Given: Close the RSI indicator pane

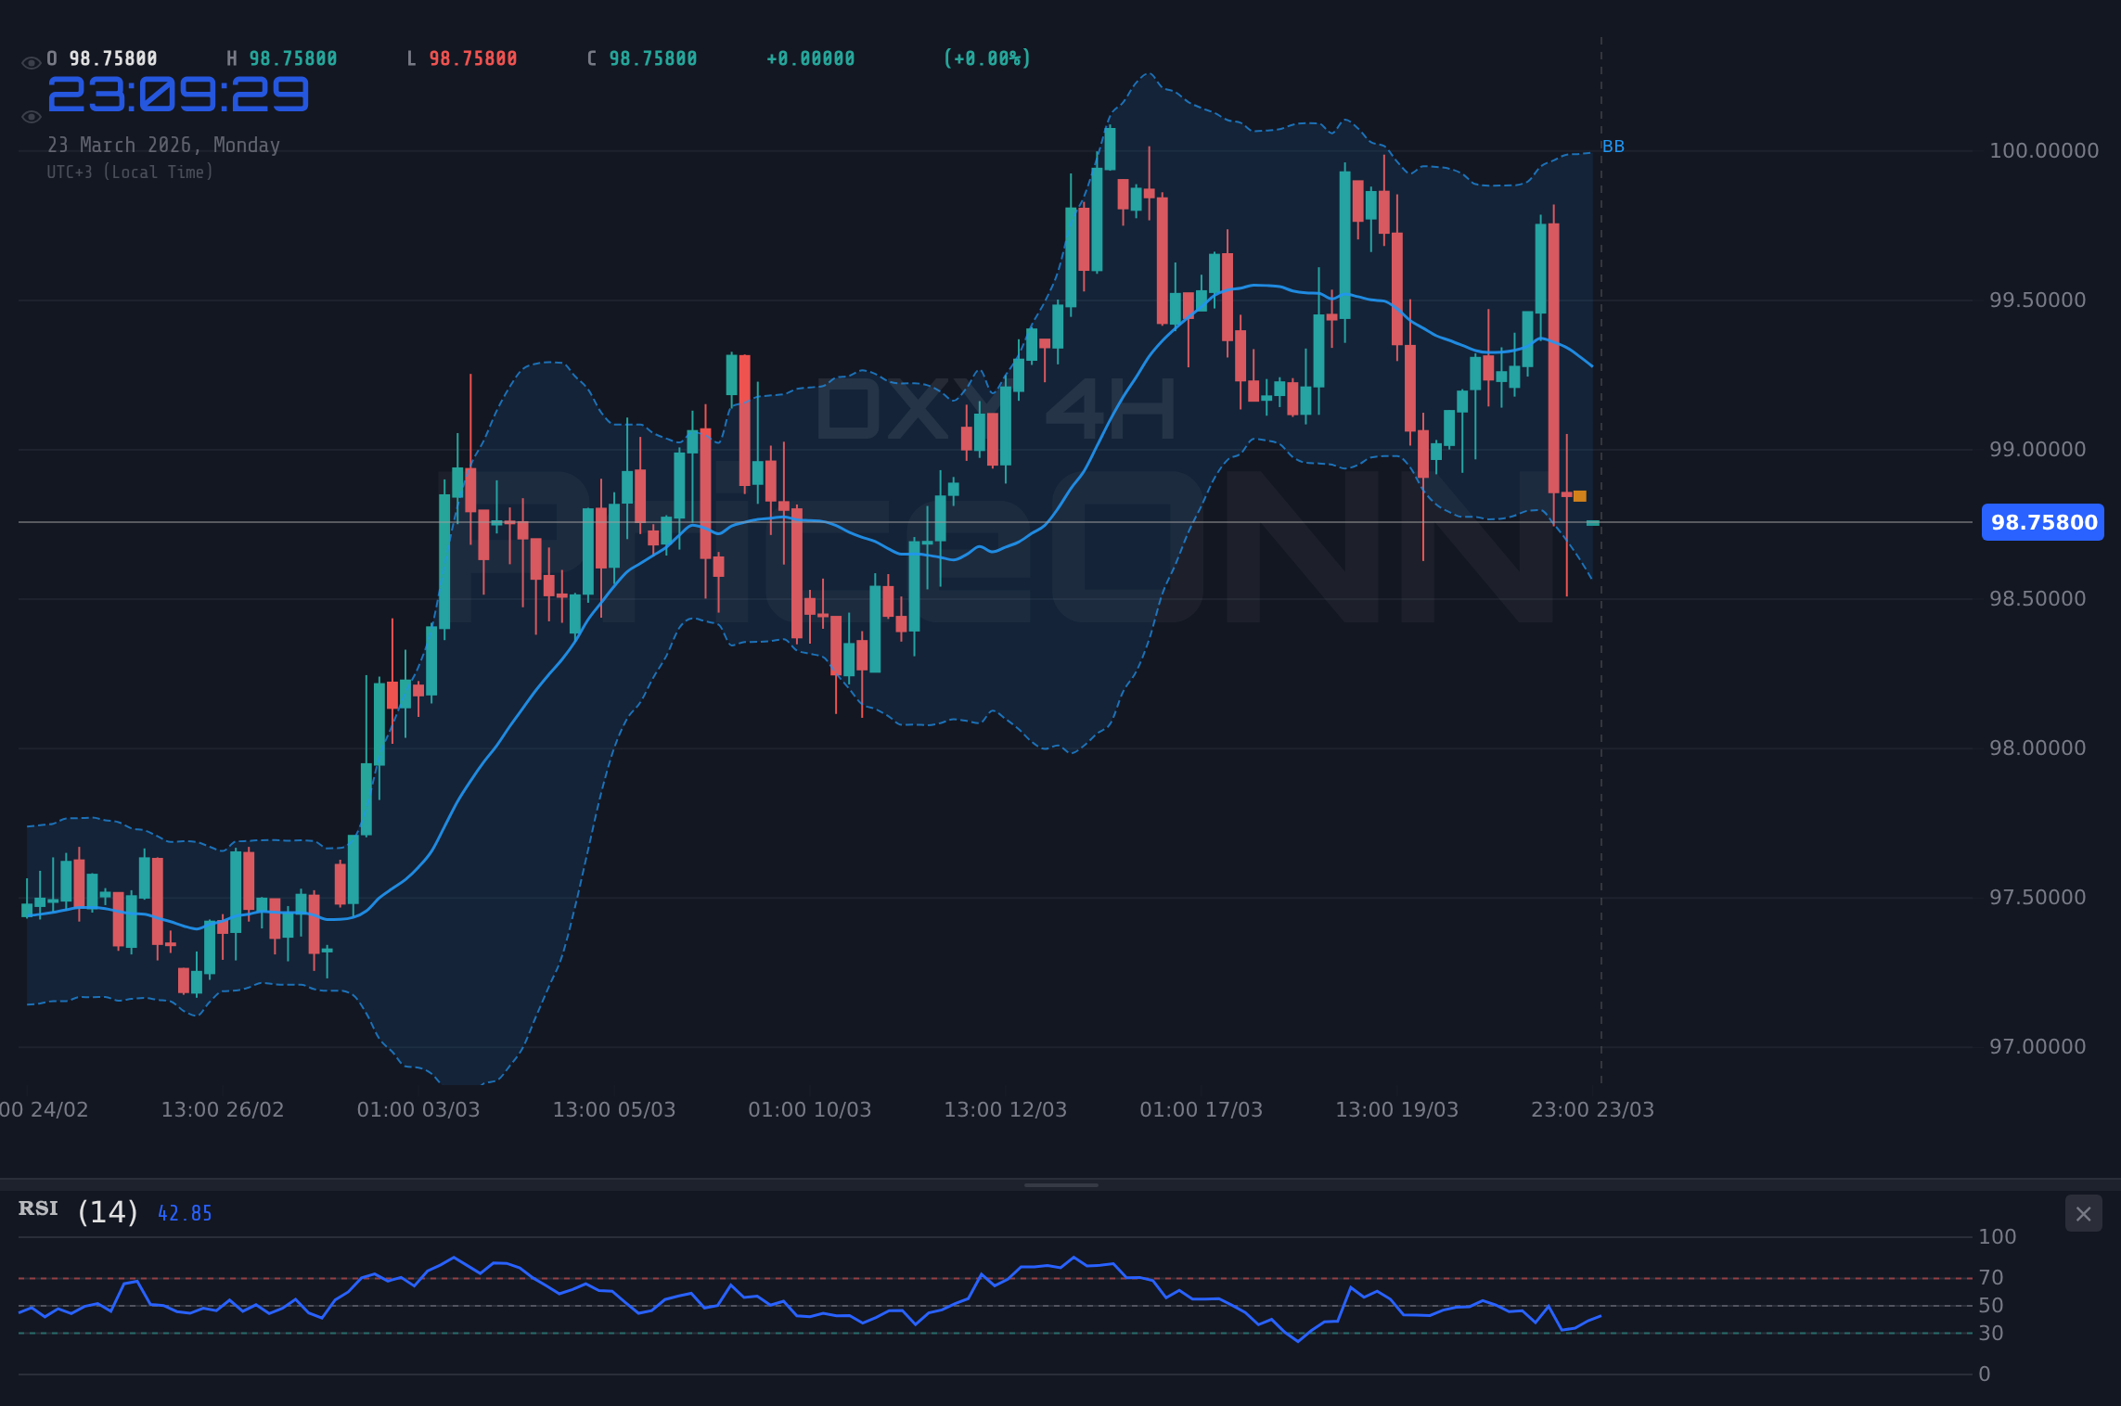Looking at the screenshot, I should tap(2083, 1213).
